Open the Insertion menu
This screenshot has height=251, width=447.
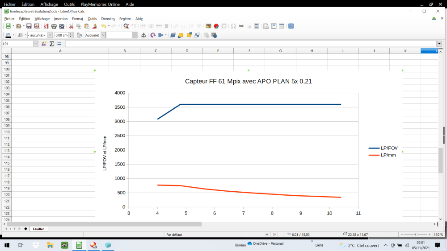tap(61, 19)
